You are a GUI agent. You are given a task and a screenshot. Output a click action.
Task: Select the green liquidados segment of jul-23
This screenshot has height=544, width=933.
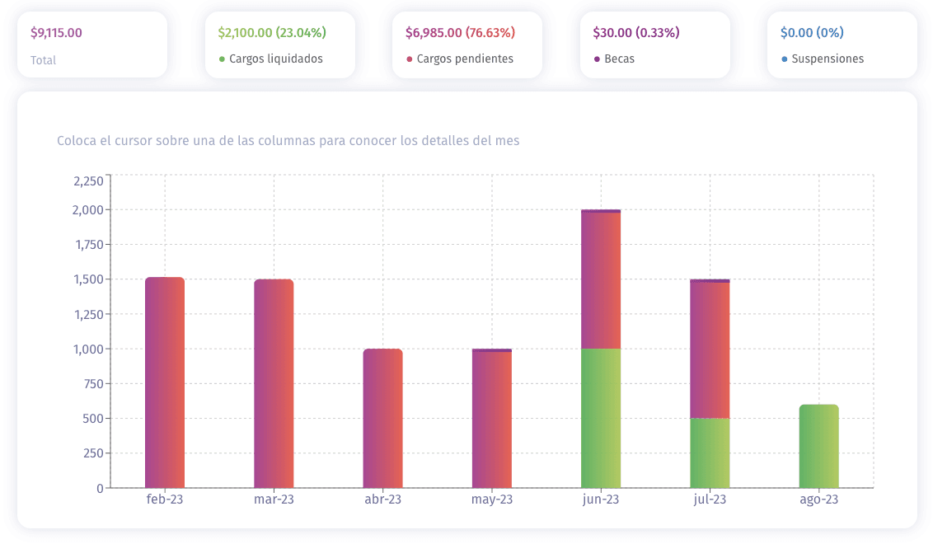(710, 453)
